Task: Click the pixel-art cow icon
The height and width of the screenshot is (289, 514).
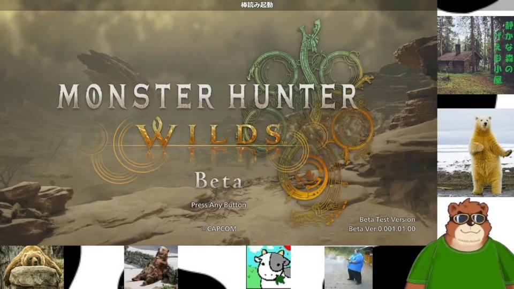Action: tap(268, 268)
